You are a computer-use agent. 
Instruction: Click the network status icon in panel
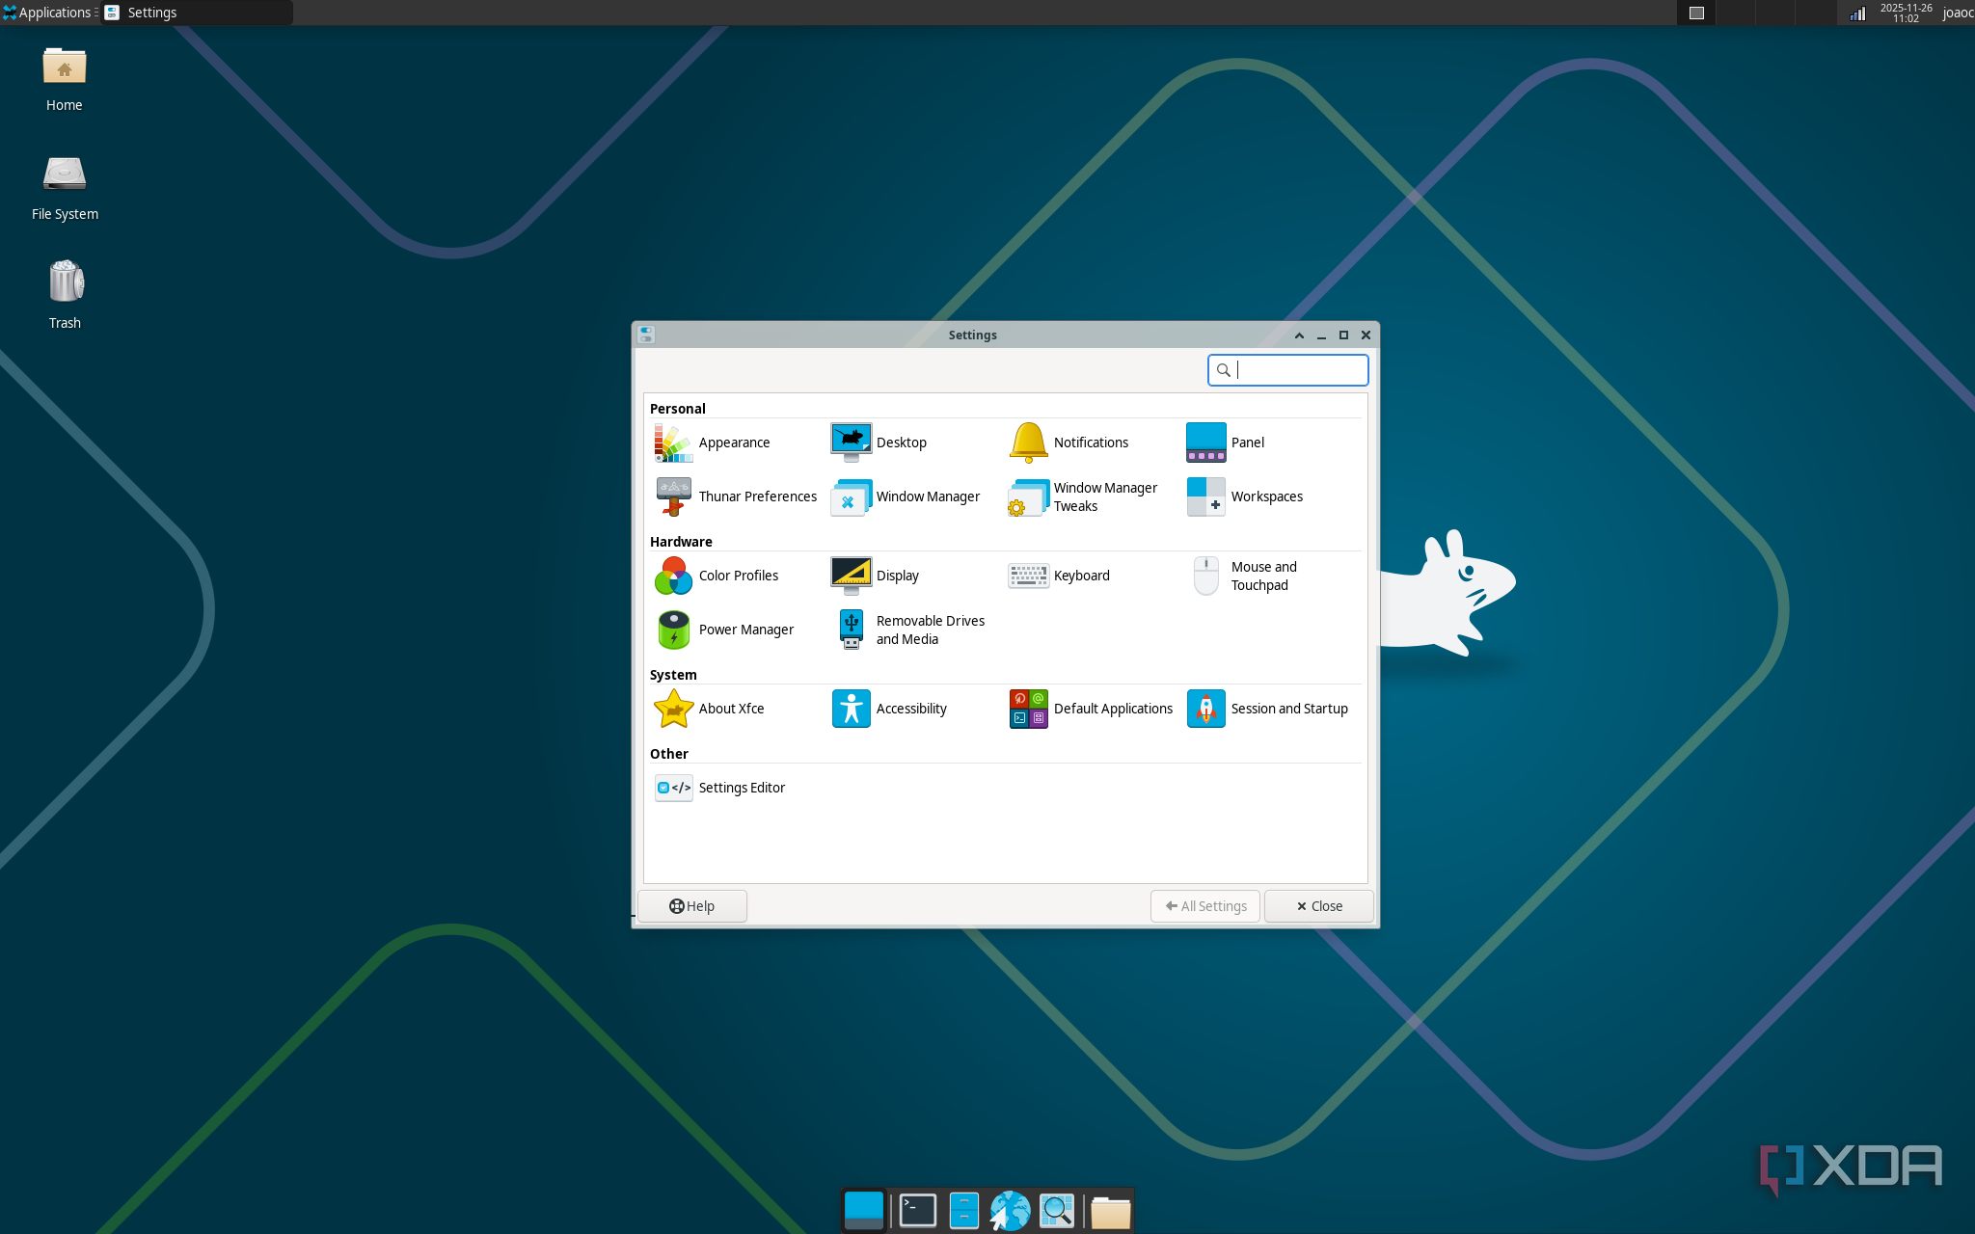point(1857,13)
